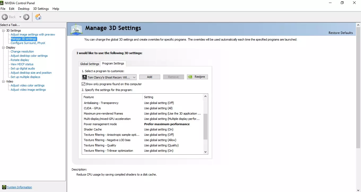Open System Information link
The image size is (361, 192).
click(x=19, y=187)
